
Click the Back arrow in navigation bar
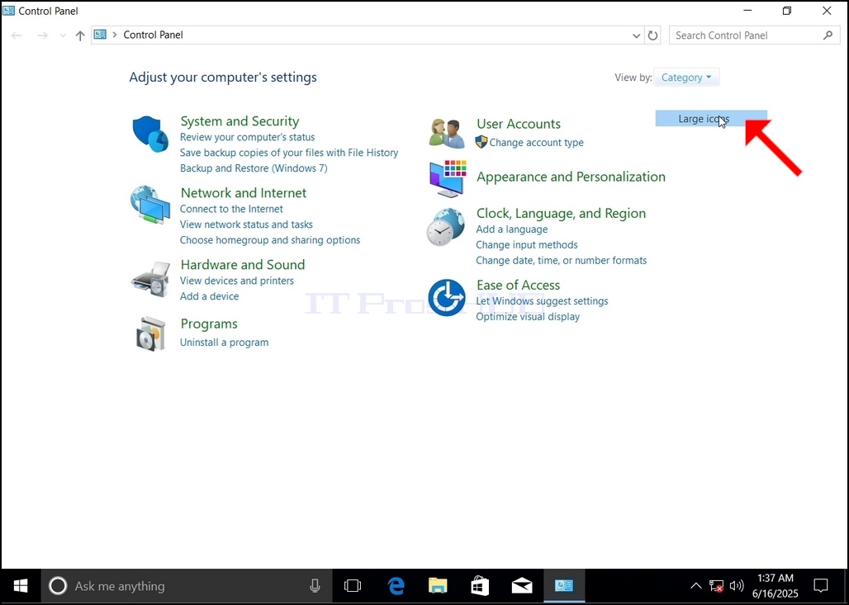click(x=17, y=35)
